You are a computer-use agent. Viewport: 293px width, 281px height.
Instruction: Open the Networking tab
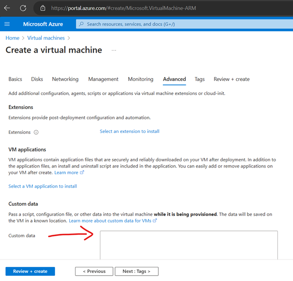[65, 79]
